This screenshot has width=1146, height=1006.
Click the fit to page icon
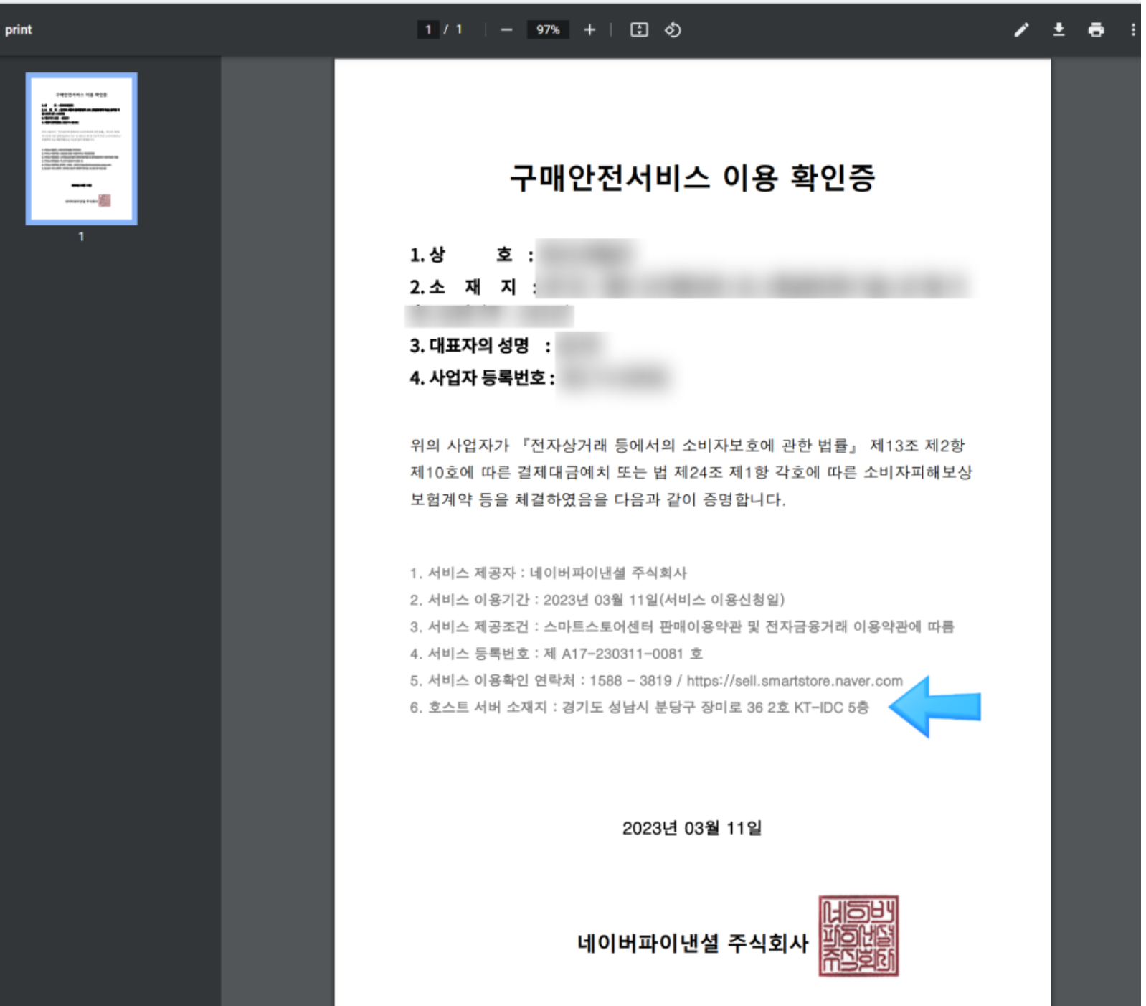tap(639, 29)
